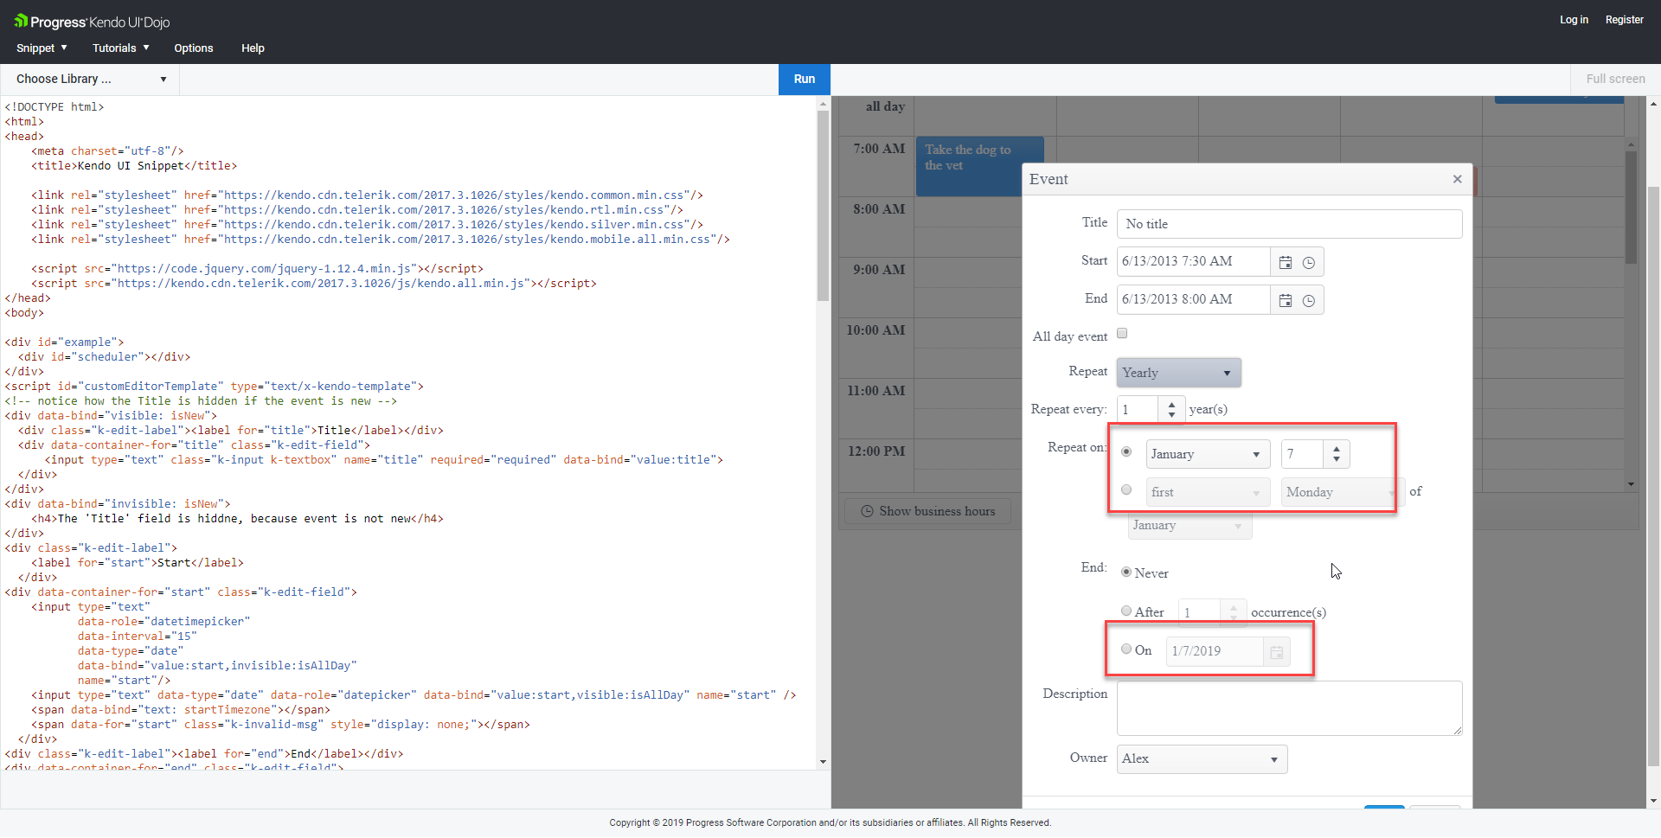Increase the repeat-on day number
Image resolution: width=1661 pixels, height=838 pixels.
coord(1337,449)
